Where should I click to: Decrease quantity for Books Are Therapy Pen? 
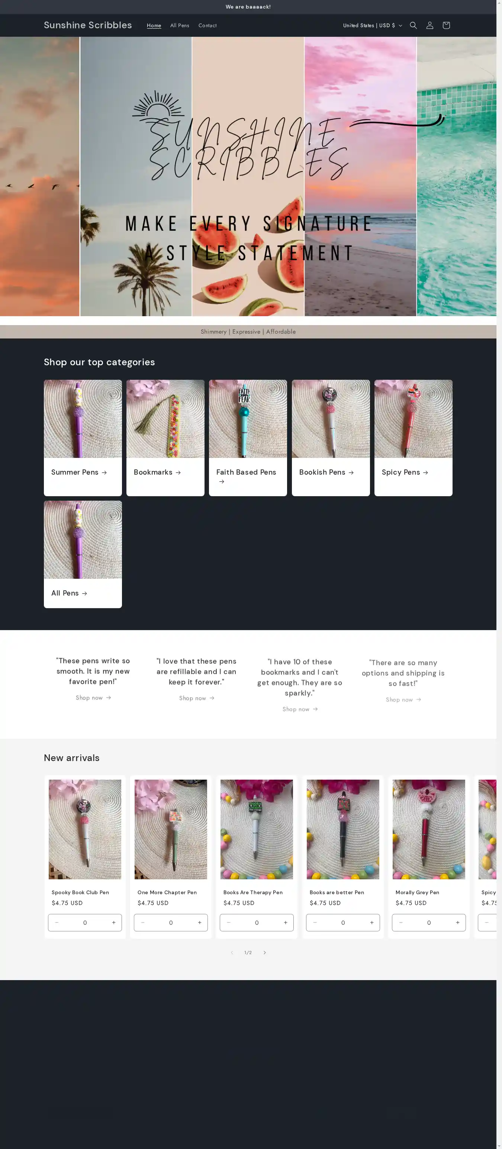pyautogui.click(x=229, y=922)
